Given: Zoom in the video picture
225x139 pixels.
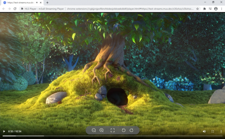Looking at the screenshot, I should click(x=102, y=130).
